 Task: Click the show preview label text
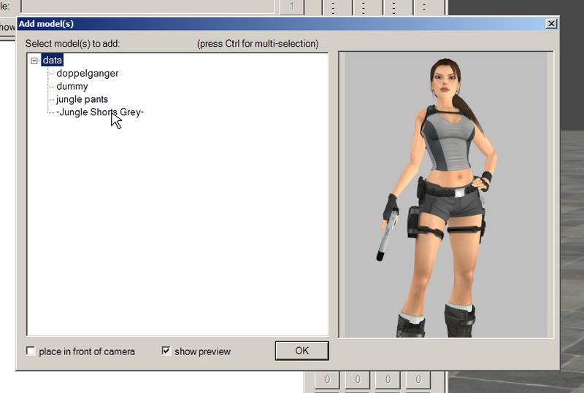coord(203,351)
